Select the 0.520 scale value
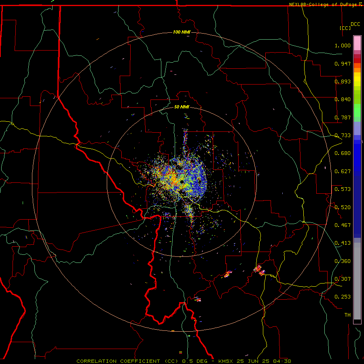This screenshot has width=364, height=364. click(343, 207)
